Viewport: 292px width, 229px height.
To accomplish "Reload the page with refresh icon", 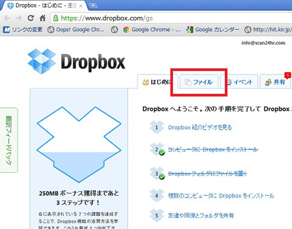I will point(30,18).
